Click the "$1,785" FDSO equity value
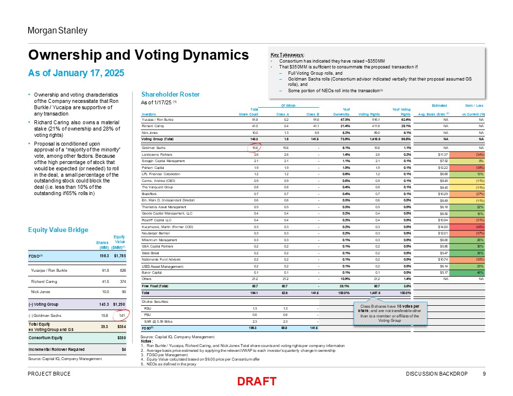The image size is (513, 396). click(x=120, y=256)
